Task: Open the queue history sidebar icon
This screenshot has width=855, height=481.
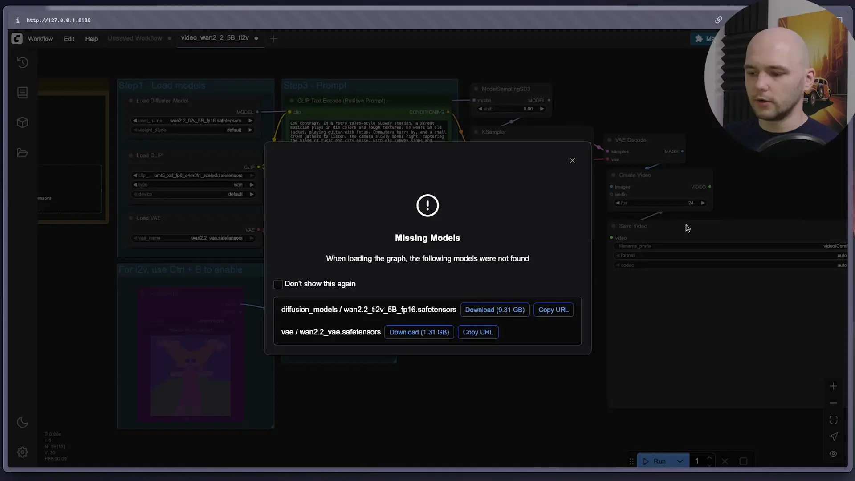Action: point(22,62)
